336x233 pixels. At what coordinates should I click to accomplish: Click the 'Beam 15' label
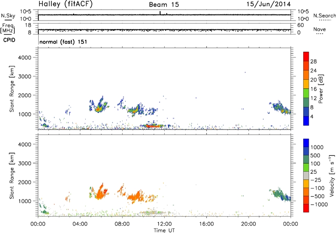164,5
